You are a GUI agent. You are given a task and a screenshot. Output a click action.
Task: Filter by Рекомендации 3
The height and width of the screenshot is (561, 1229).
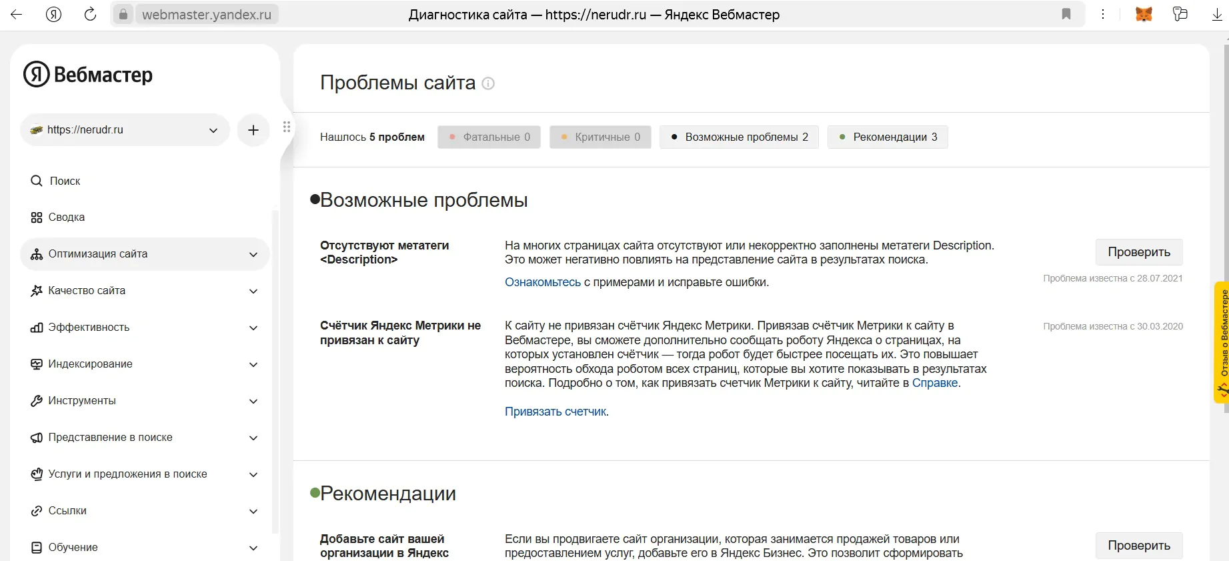tap(888, 137)
